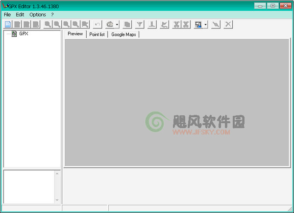Screen dimensions: 294x213
Task: Minimize the GPX Editor window
Action: [260, 6]
